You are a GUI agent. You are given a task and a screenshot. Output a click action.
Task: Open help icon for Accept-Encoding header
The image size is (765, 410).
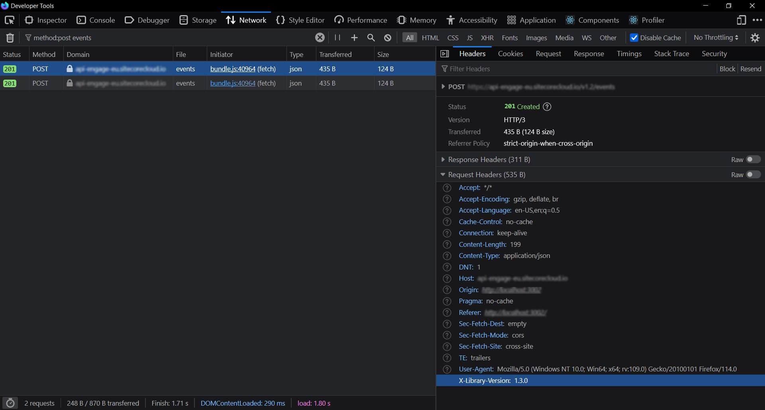coord(447,199)
